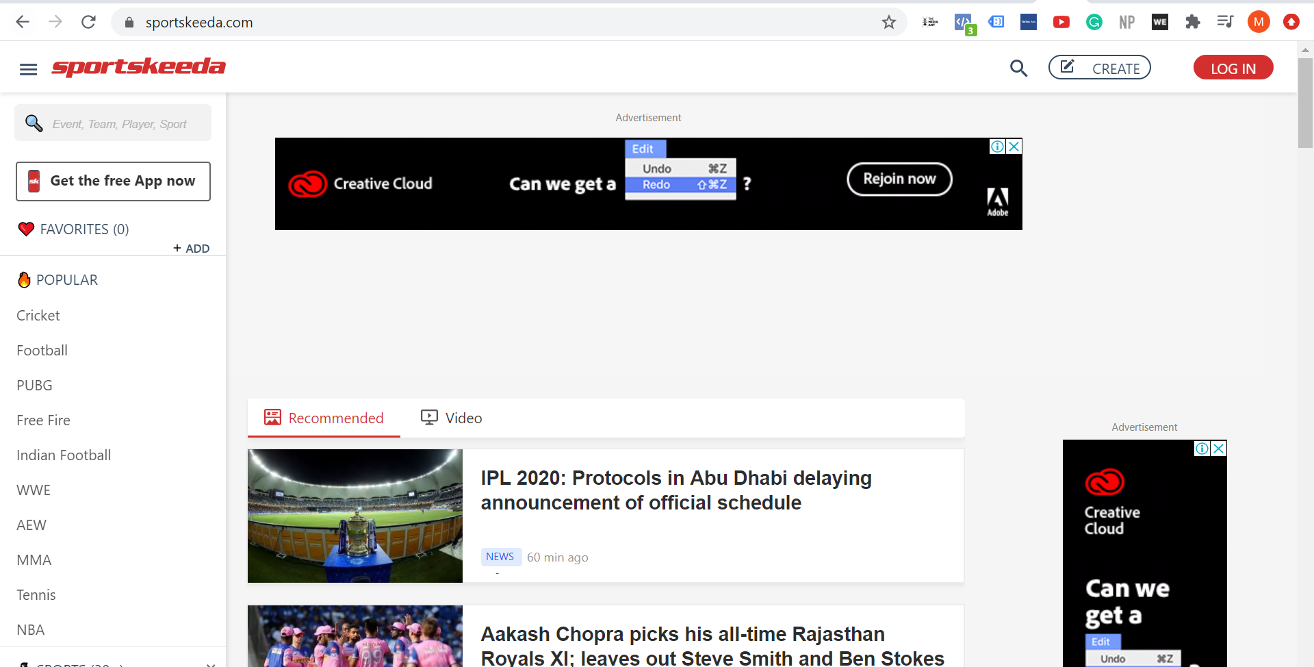Open the Cricket category link
This screenshot has width=1314, height=667.
coord(38,315)
